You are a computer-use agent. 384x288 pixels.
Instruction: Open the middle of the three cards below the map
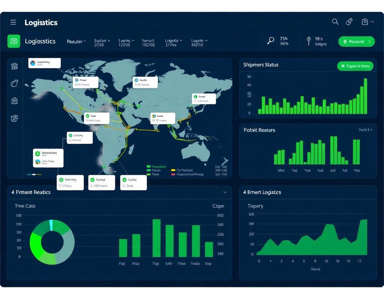(x=101, y=183)
